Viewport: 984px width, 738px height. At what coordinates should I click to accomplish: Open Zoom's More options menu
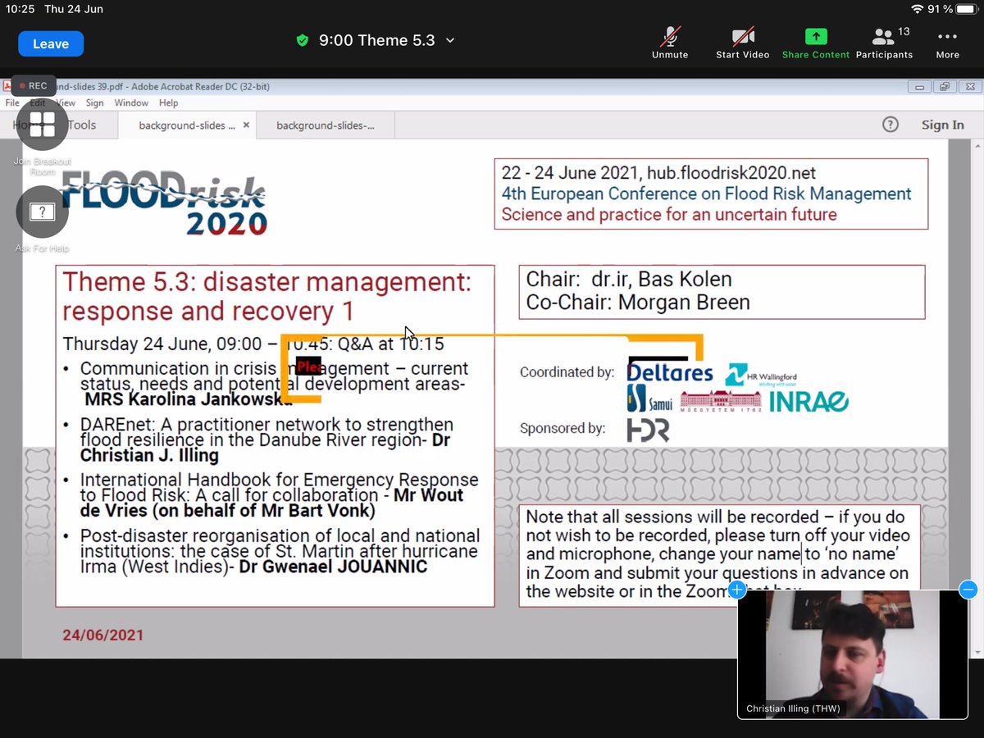pos(946,43)
